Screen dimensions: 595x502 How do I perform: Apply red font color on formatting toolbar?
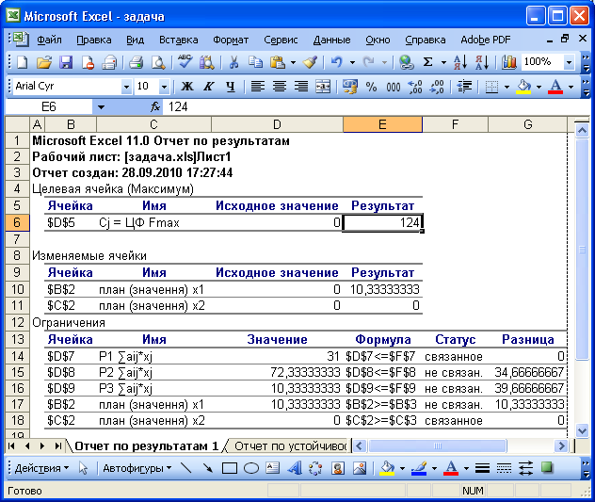[555, 87]
